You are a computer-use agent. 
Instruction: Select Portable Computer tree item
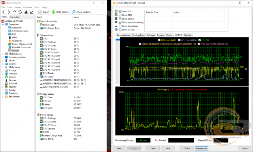coord(21,47)
